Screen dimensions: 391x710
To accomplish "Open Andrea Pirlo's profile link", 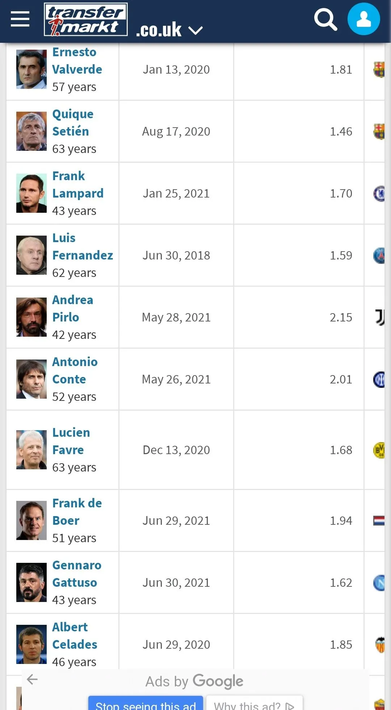I will pyautogui.click(x=73, y=308).
